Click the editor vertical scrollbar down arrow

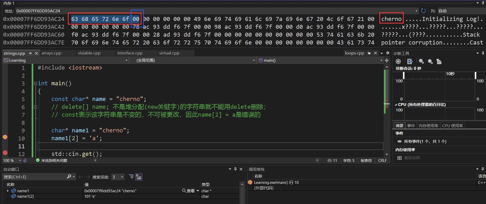tap(387, 155)
